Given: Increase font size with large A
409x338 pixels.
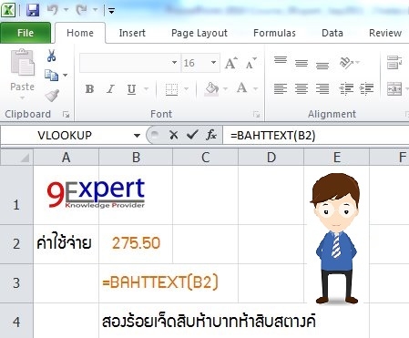Looking at the screenshot, I should click(231, 63).
